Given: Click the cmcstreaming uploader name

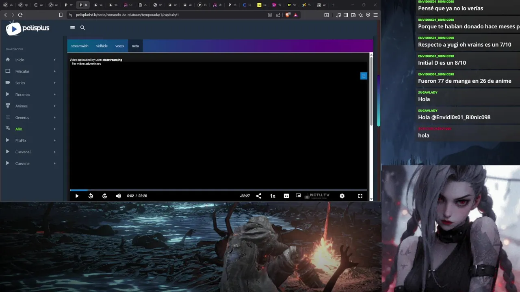Looking at the screenshot, I should click(x=112, y=60).
